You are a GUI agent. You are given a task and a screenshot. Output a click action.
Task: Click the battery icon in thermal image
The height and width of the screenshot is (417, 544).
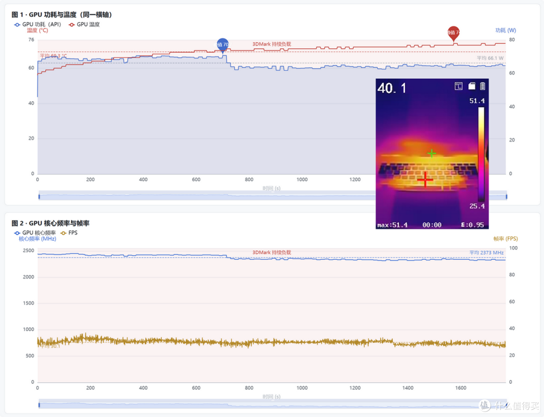[x=483, y=86]
